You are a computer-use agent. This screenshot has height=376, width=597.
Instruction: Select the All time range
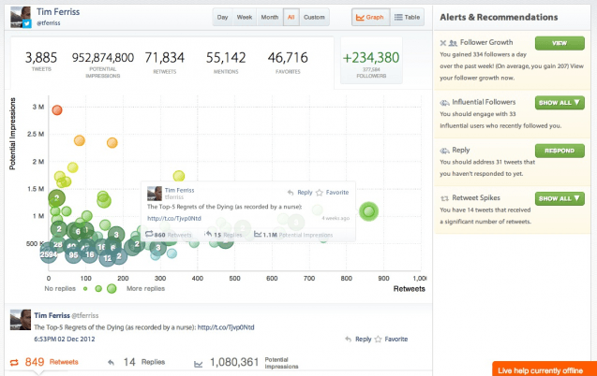291,17
